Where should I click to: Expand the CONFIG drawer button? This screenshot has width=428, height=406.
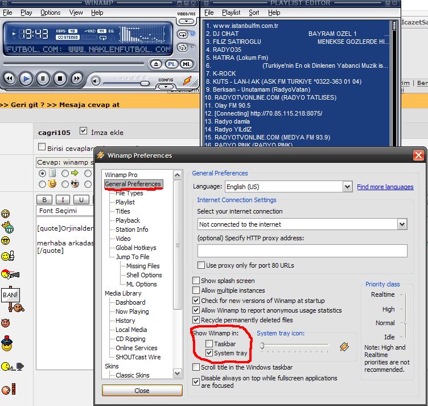click(166, 87)
